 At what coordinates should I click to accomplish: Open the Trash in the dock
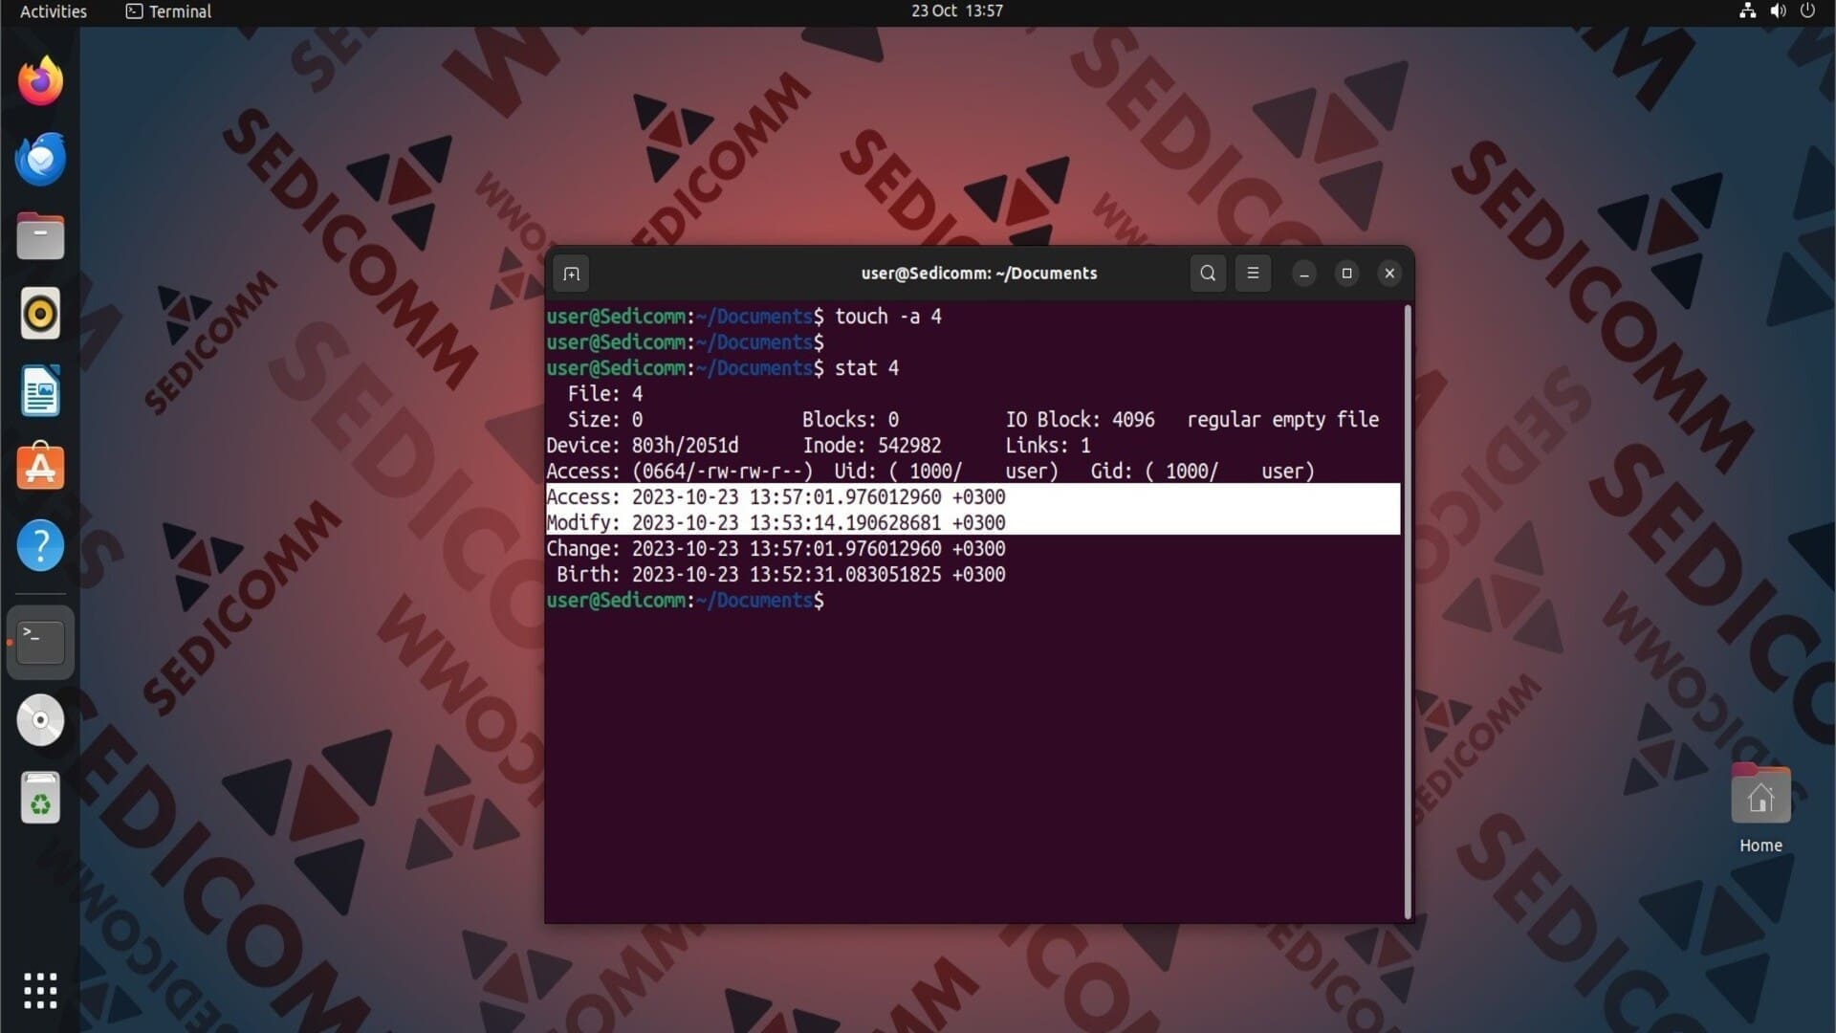(40, 798)
